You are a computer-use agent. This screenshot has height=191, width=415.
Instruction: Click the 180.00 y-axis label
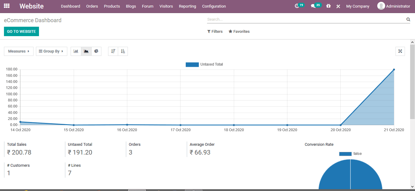pos(12,69)
